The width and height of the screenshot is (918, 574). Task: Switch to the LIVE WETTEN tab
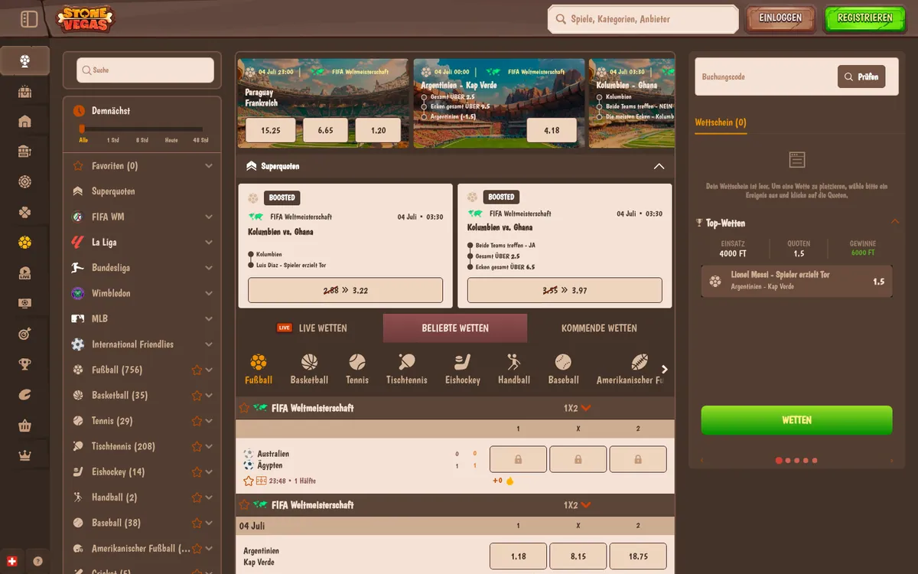(x=311, y=328)
